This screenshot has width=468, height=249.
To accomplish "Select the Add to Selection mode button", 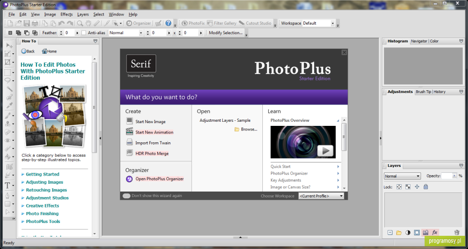I will click(18, 33).
